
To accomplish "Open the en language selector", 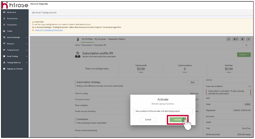I will [x=235, y=39].
